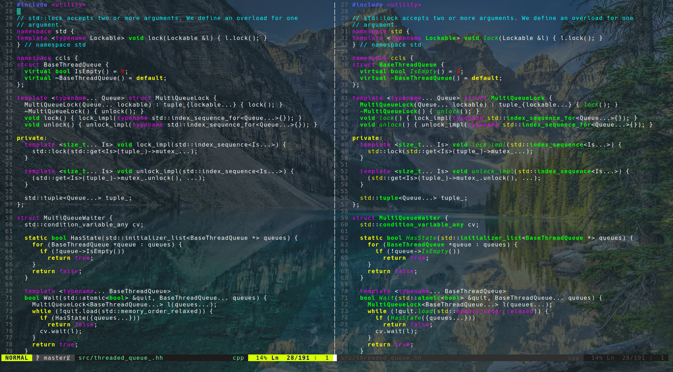Viewport: 673px width, 372px height.
Task: Click '~MultiQueueLock()' on line 43, right pane
Action: (x=393, y=111)
